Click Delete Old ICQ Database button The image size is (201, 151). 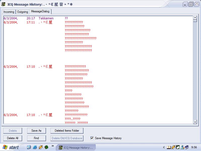(x=67, y=138)
